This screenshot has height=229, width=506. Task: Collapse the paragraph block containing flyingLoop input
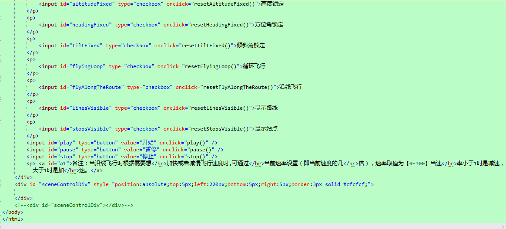tap(0, 60)
